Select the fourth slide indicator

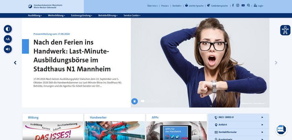(158, 101)
